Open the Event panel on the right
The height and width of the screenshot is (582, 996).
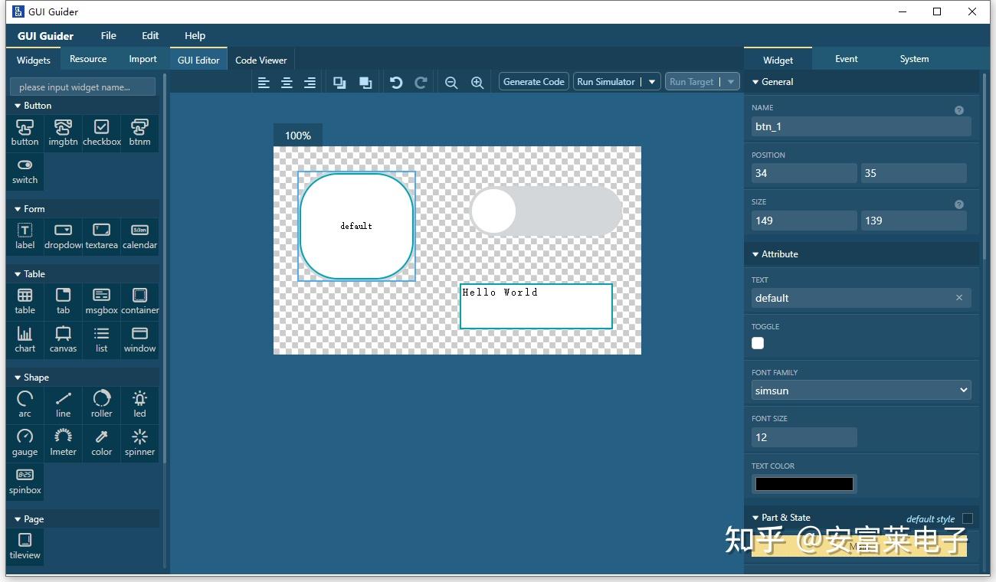click(x=846, y=58)
